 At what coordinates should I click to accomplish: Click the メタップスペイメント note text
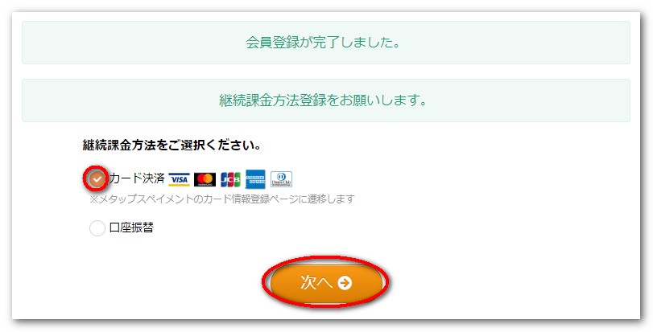[x=222, y=199]
